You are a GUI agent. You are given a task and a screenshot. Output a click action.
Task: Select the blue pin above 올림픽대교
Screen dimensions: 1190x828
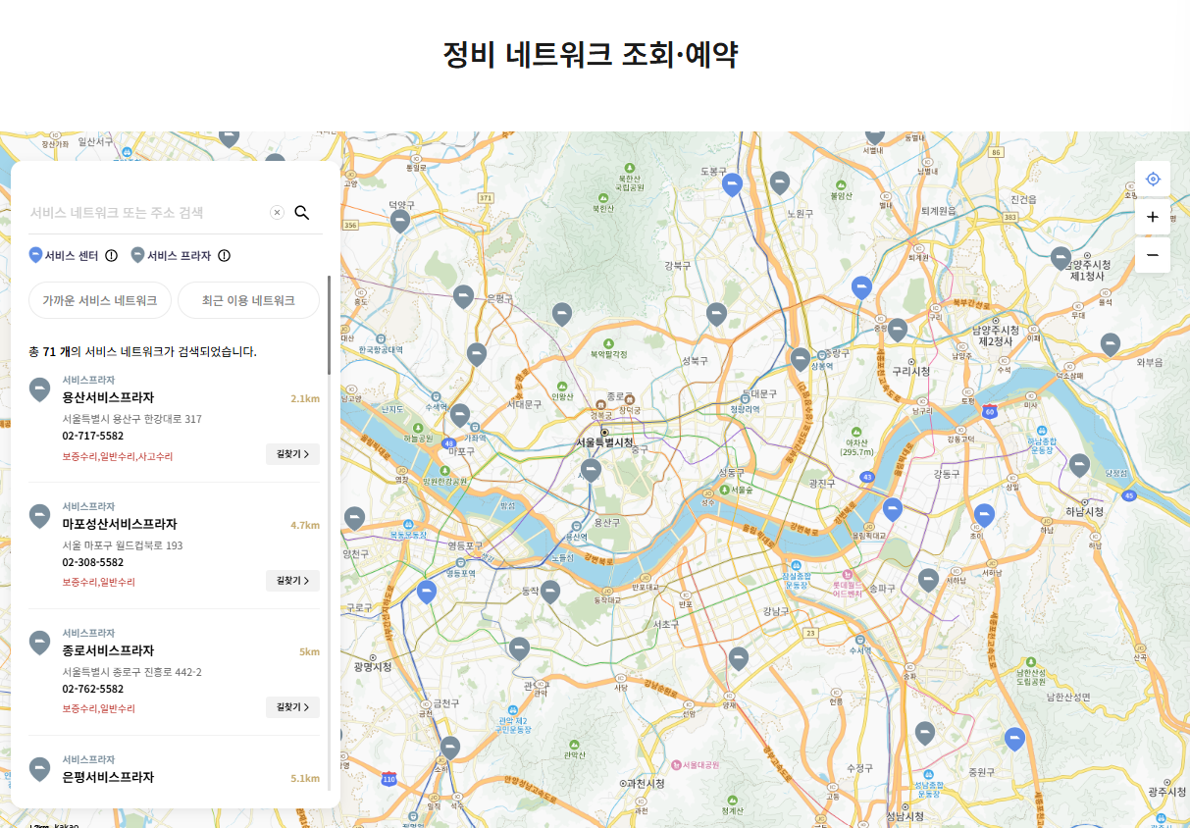[892, 510]
